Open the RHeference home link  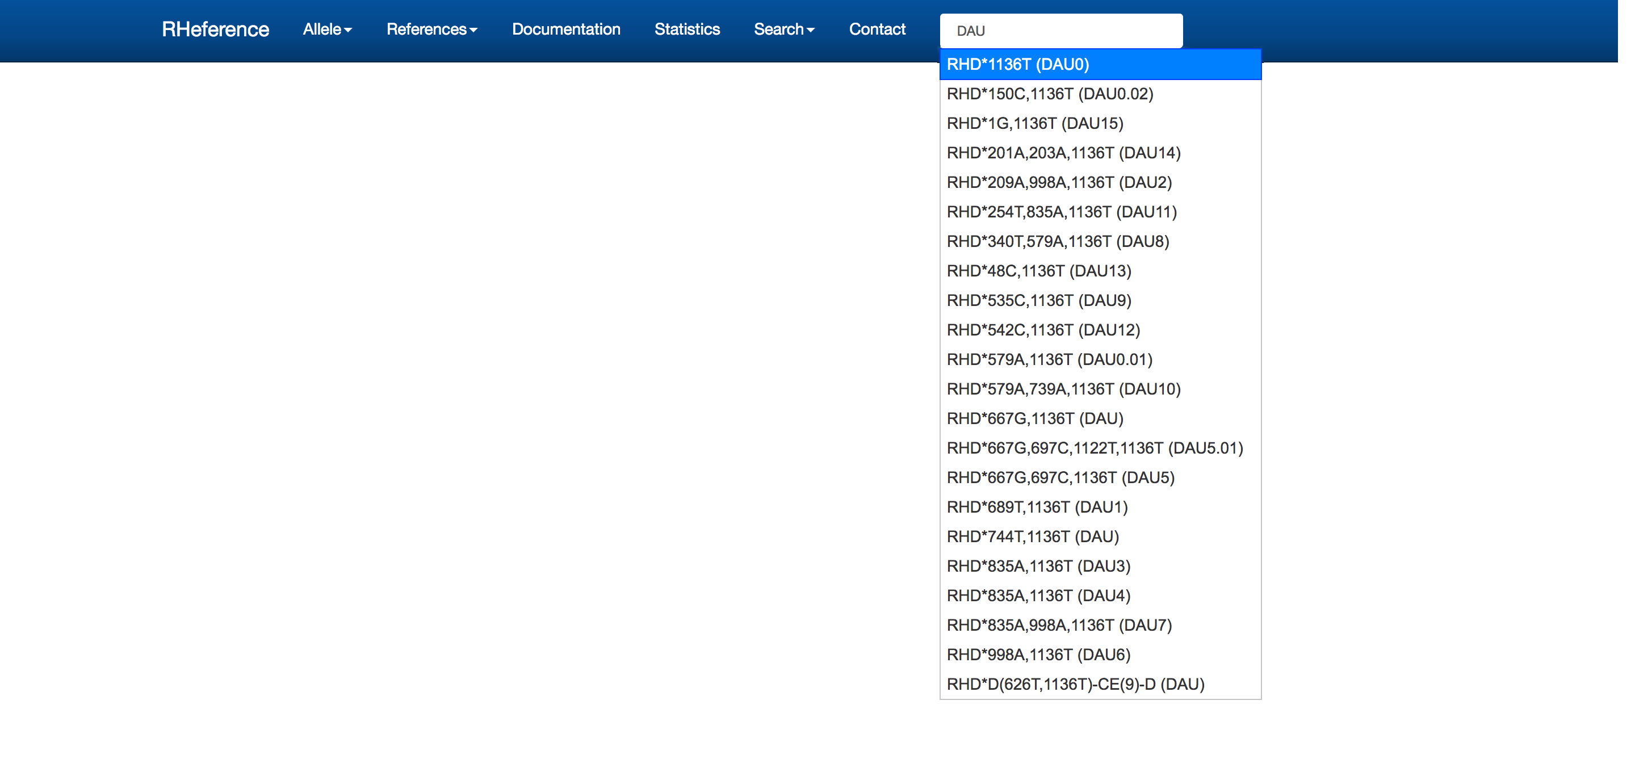coord(215,29)
